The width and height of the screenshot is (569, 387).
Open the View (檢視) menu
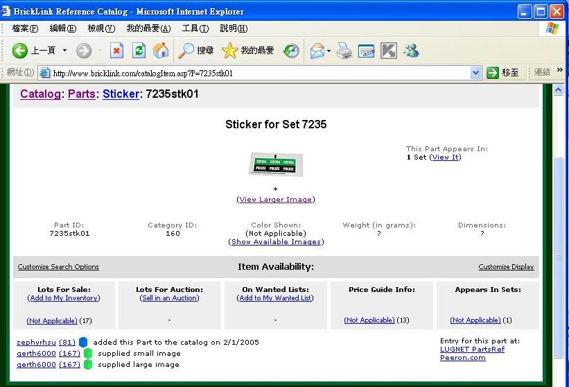click(101, 28)
